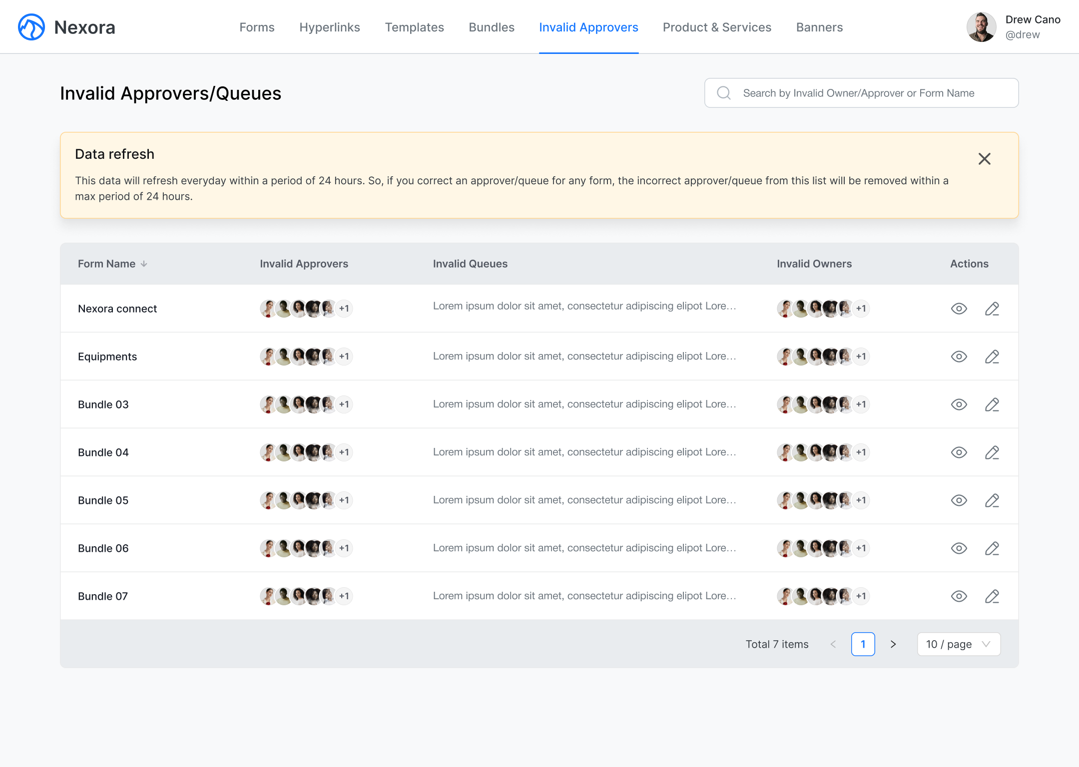Image resolution: width=1079 pixels, height=767 pixels.
Task: Open the edit icon for Bundle 07
Action: click(x=992, y=596)
